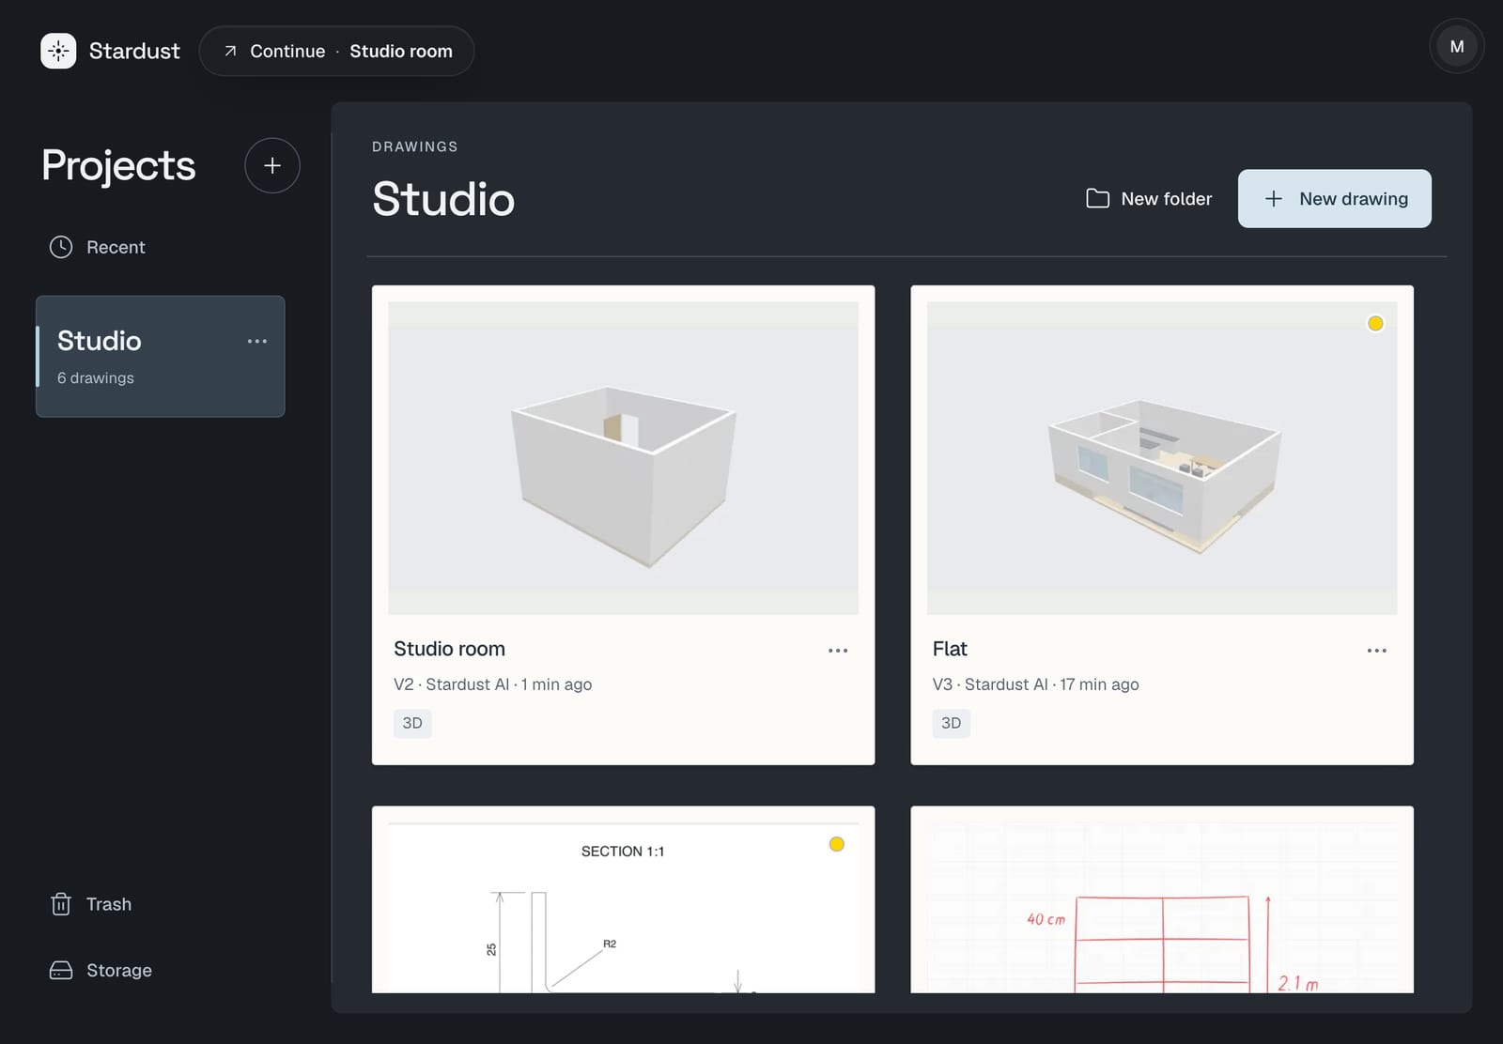Create a New folder

tap(1149, 198)
